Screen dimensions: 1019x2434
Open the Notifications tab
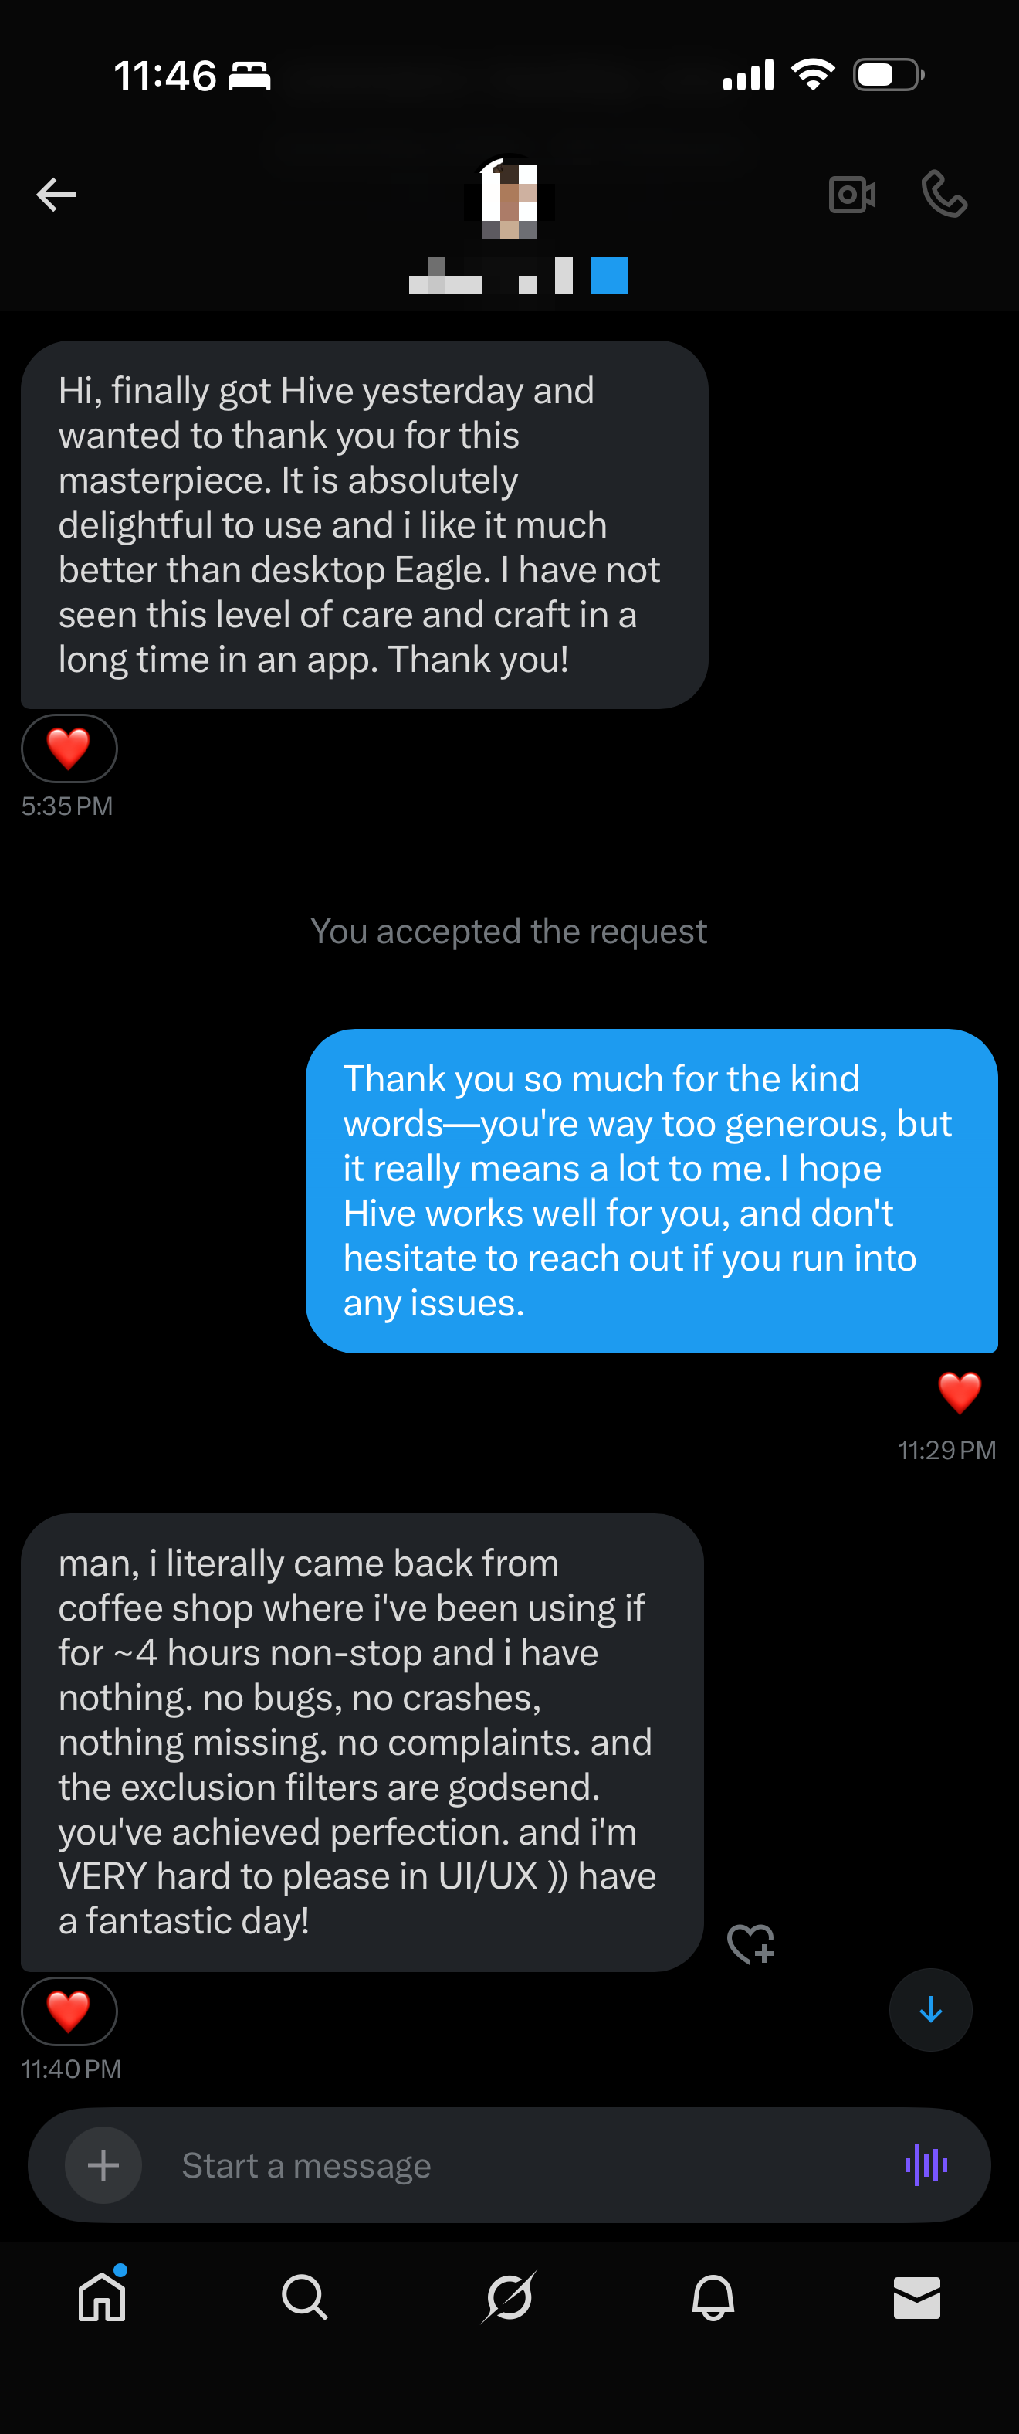pos(713,2297)
